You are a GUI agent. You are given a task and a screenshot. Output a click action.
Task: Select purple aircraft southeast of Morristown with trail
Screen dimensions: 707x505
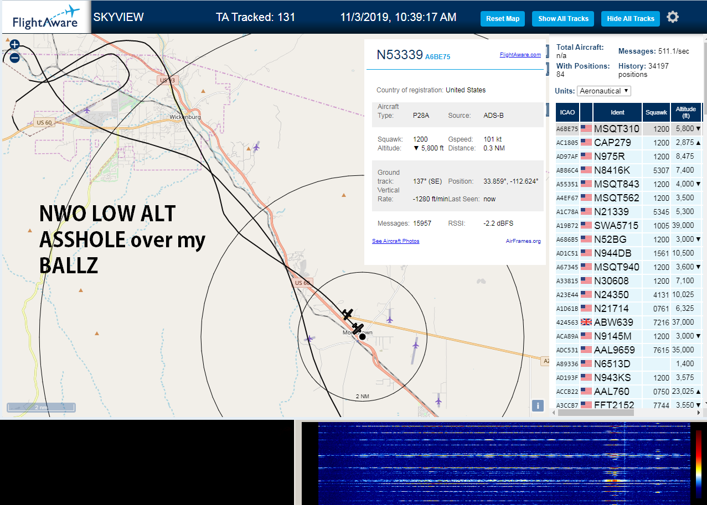415,345
